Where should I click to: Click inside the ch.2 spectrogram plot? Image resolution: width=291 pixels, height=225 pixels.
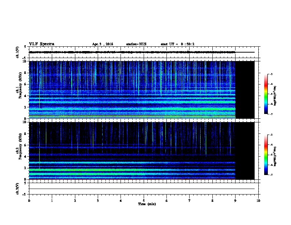pyautogui.click(x=132, y=151)
